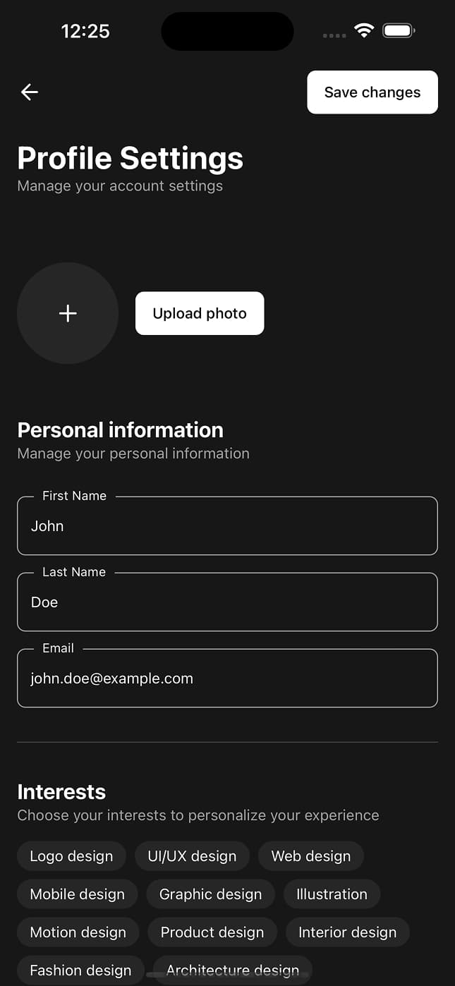Viewport: 455px width, 986px height.
Task: Select the Architecture design interest
Action: point(232,970)
